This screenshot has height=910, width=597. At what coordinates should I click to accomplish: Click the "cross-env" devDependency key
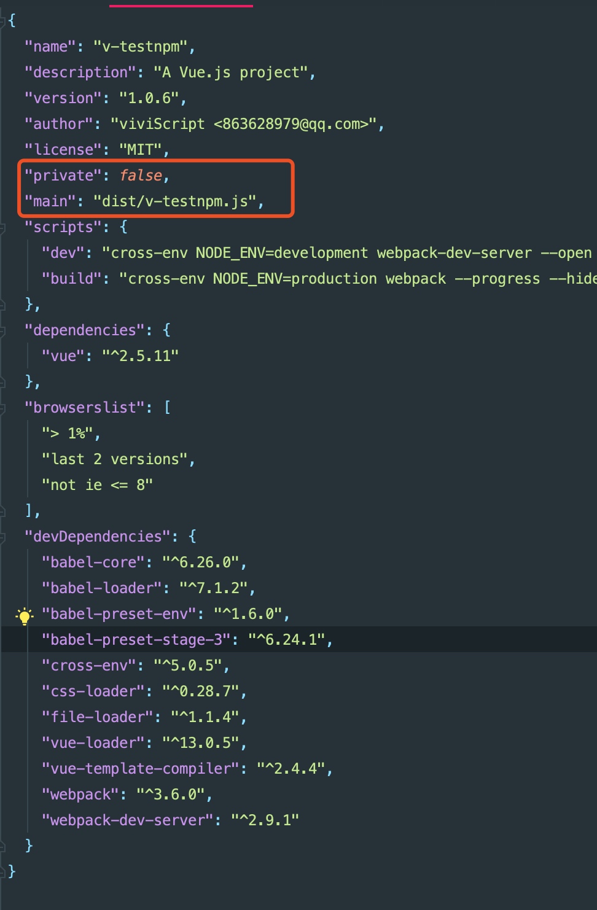(89, 666)
